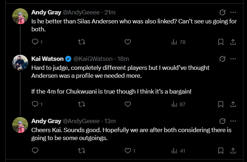Repost Kai Watson's tweet
247x162 pixels.
point(81,104)
